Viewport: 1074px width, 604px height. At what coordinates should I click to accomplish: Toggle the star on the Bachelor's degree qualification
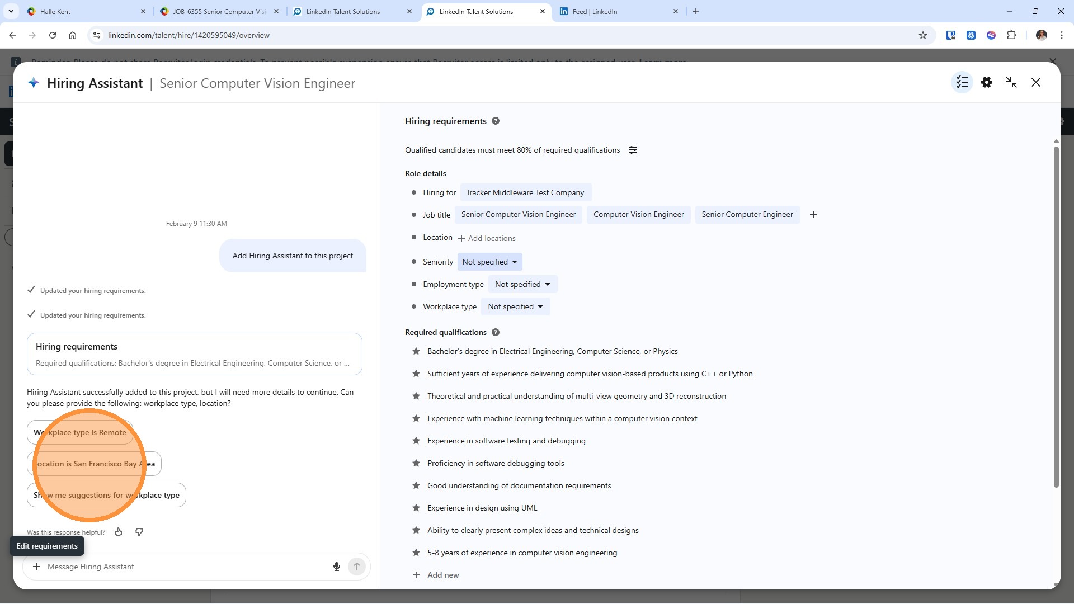(416, 351)
